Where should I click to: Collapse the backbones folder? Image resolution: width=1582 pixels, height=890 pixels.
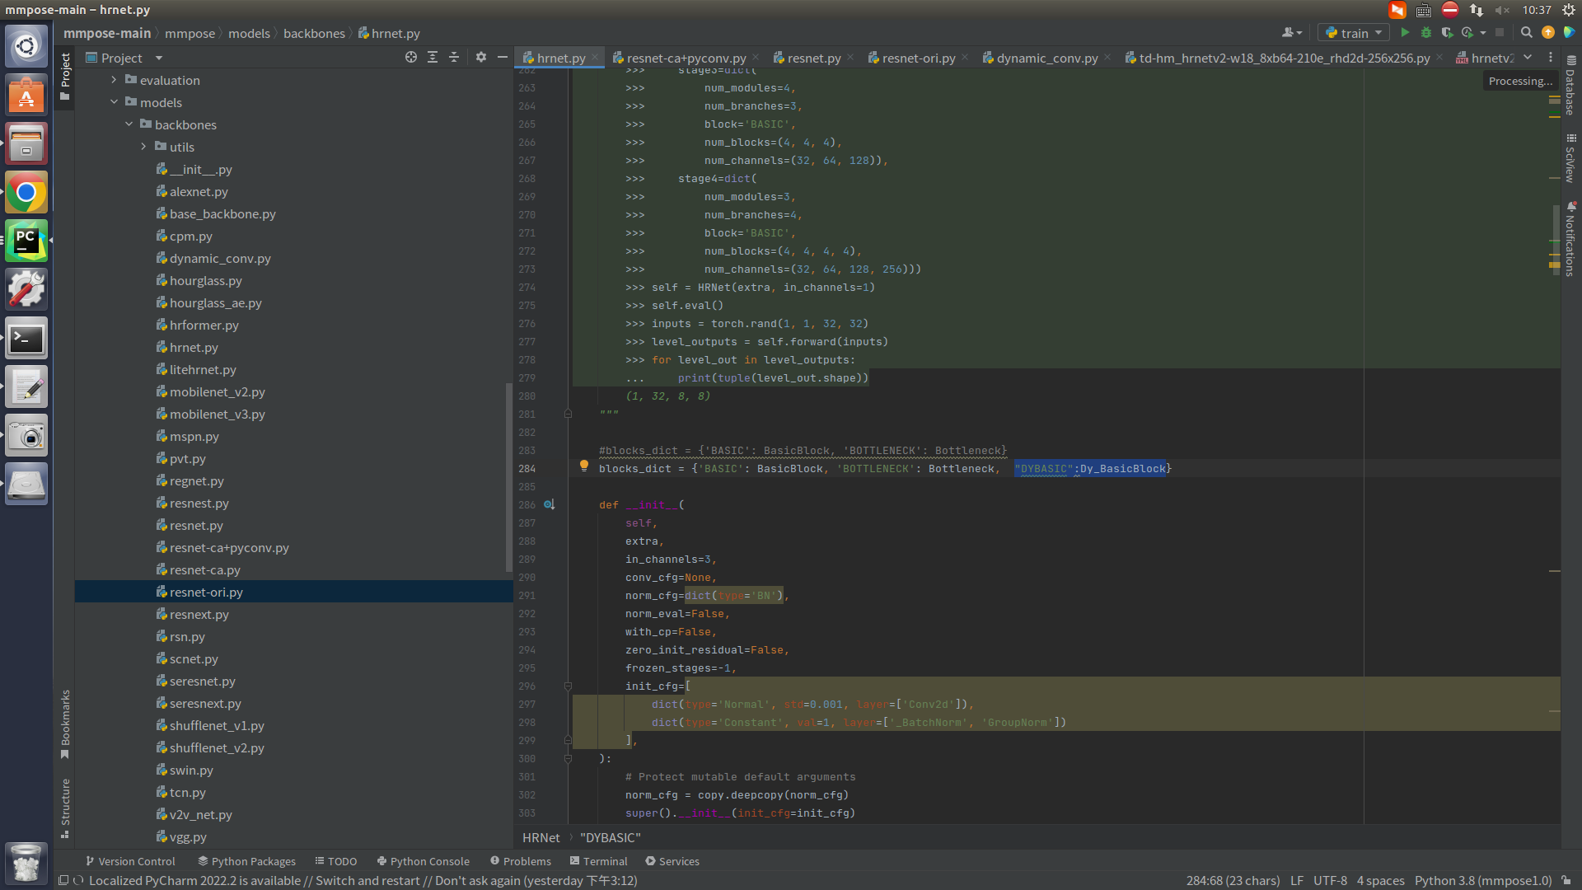[x=129, y=124]
